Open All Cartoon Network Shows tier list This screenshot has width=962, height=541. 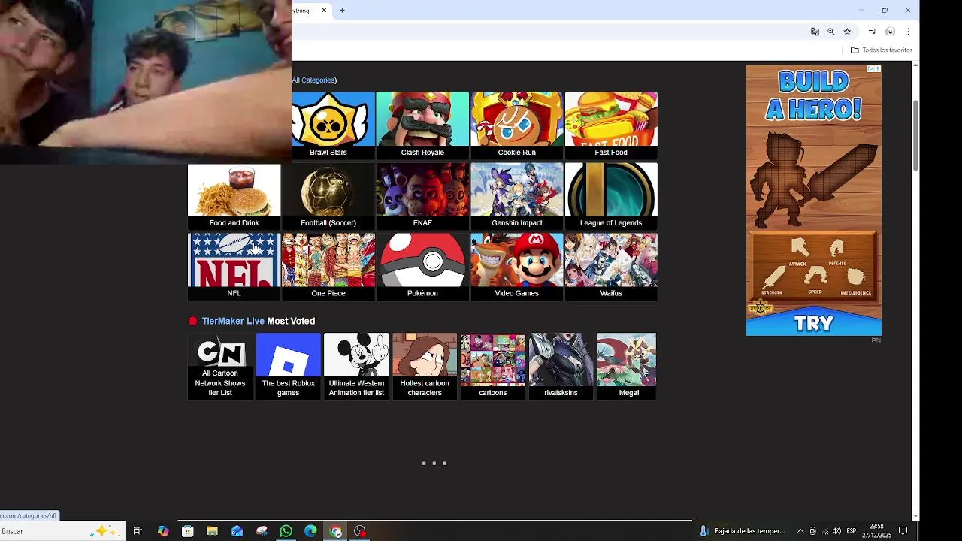point(220,367)
